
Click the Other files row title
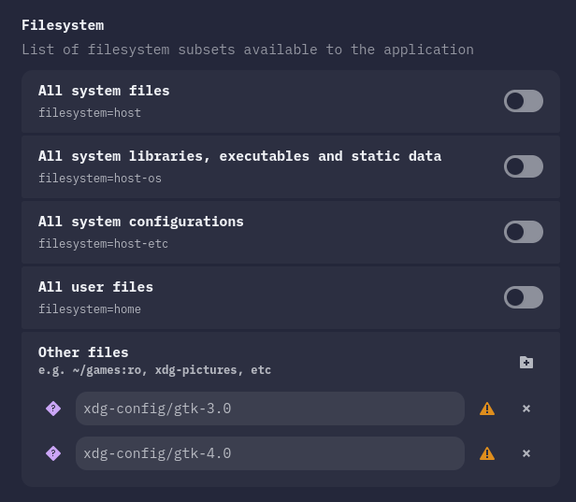click(x=83, y=352)
